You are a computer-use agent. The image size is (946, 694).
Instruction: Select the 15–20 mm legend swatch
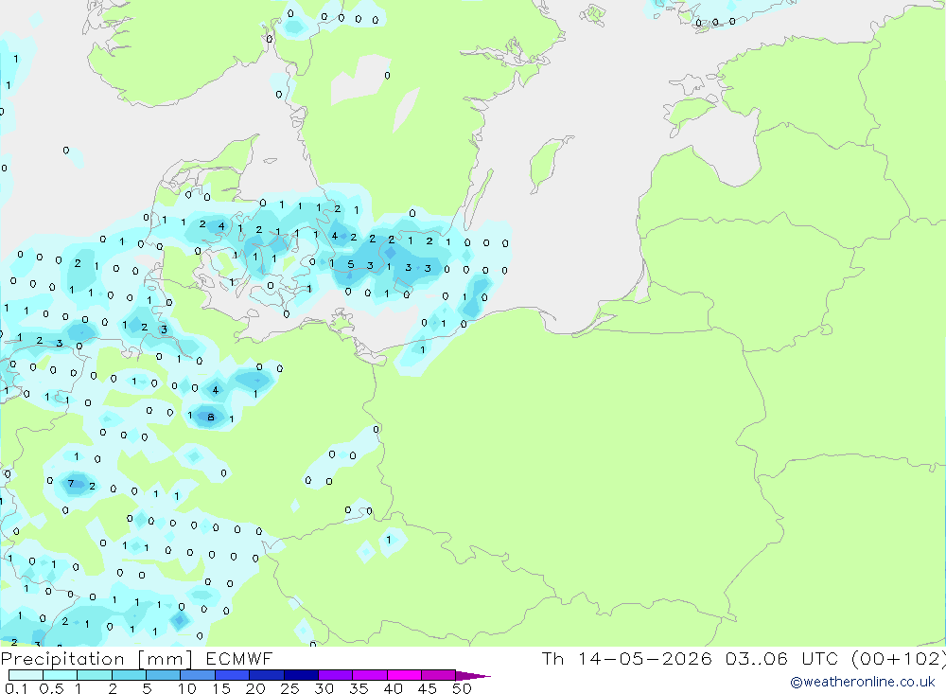(x=232, y=675)
